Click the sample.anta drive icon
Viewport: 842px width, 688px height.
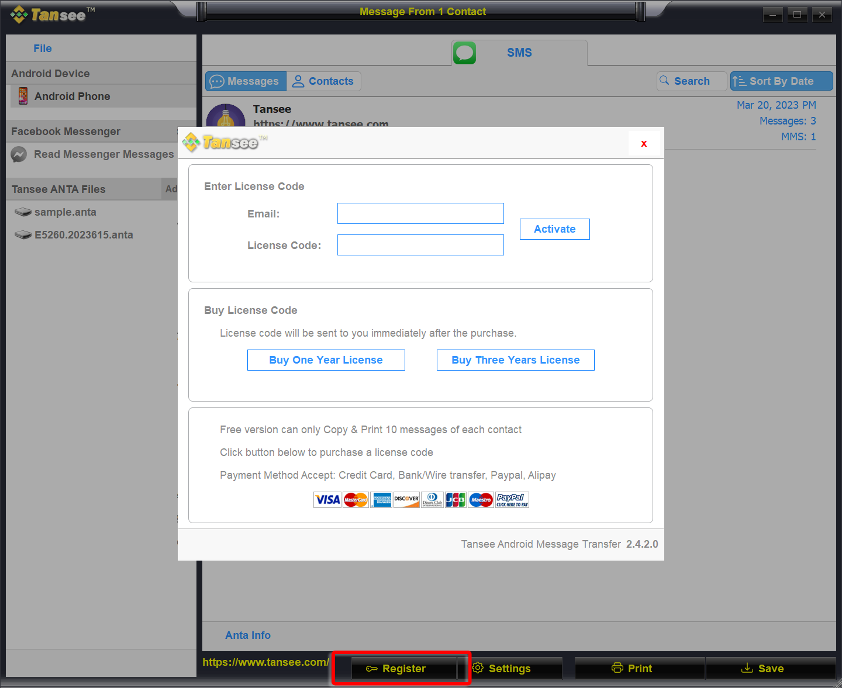point(23,212)
